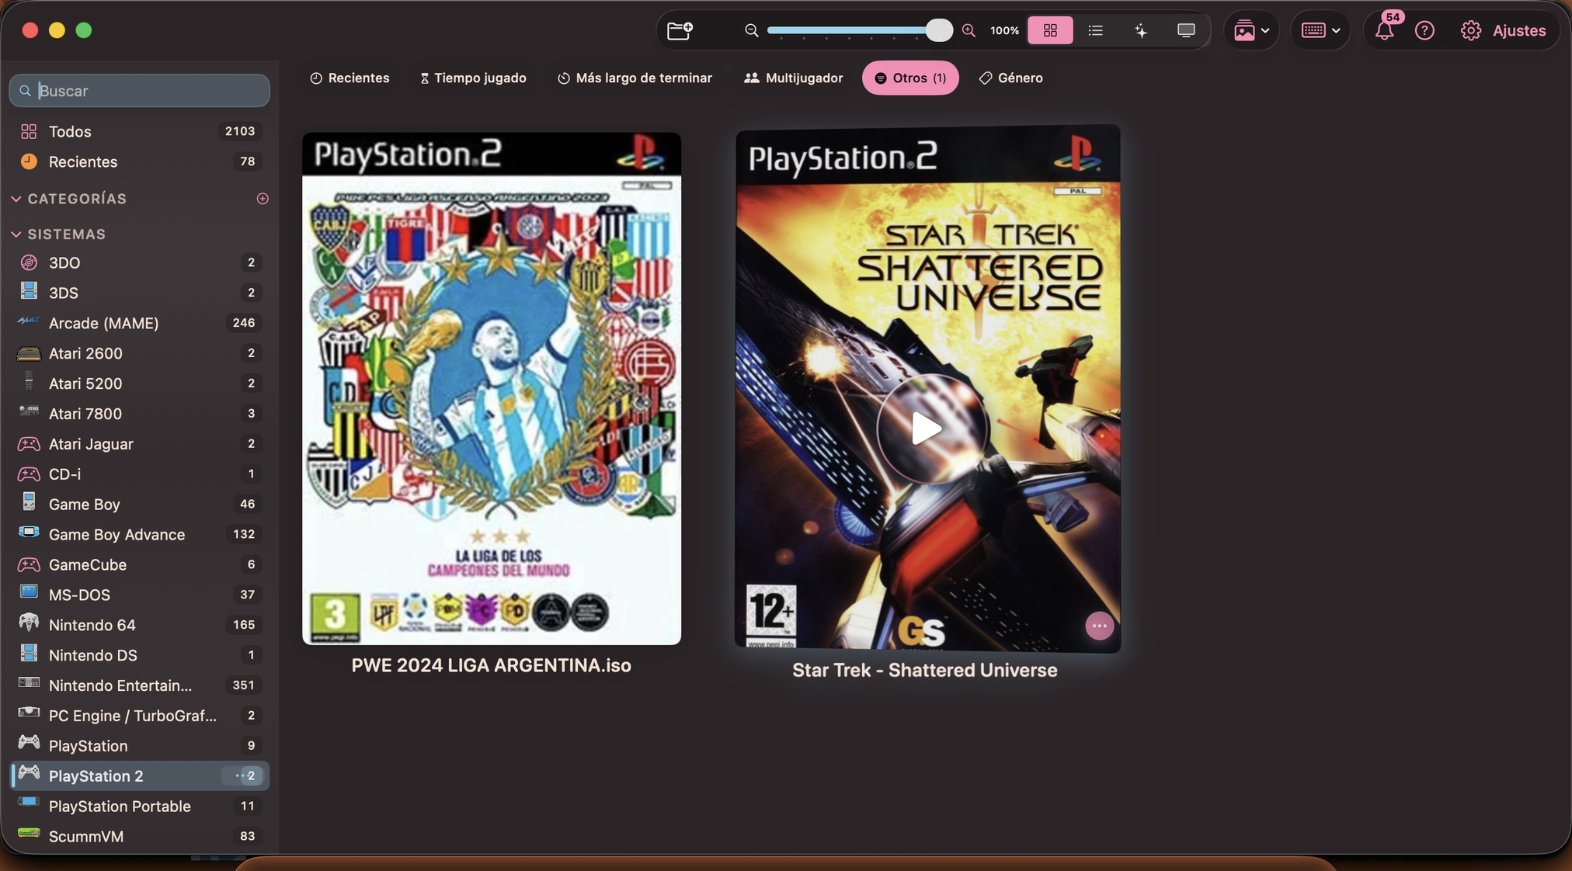The width and height of the screenshot is (1572, 871).
Task: Open notifications bell with 54 badge
Action: click(x=1384, y=30)
